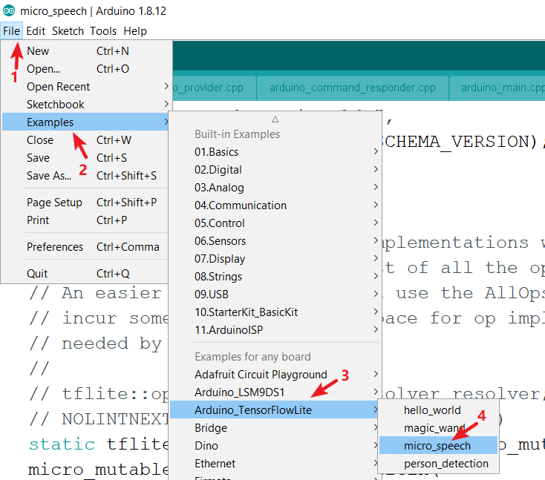This screenshot has height=480, width=545.
Task: Click the scroll-up triangle in Examples submenu
Action: pos(275,119)
